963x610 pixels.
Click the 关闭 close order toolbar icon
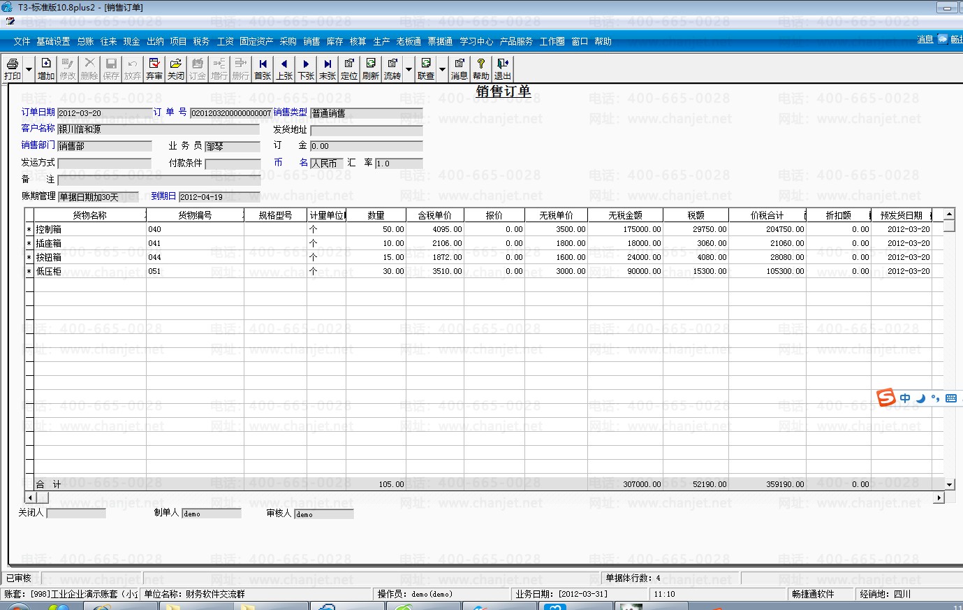pos(176,68)
